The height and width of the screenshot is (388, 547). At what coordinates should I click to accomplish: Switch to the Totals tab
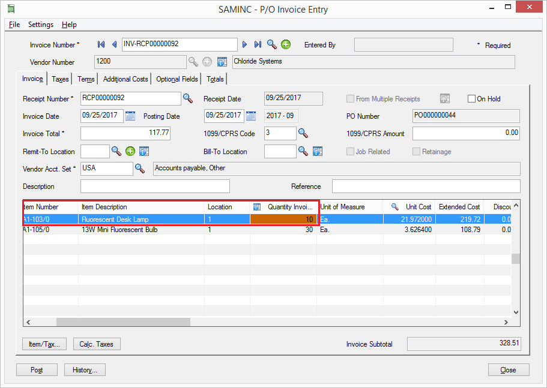pos(215,79)
